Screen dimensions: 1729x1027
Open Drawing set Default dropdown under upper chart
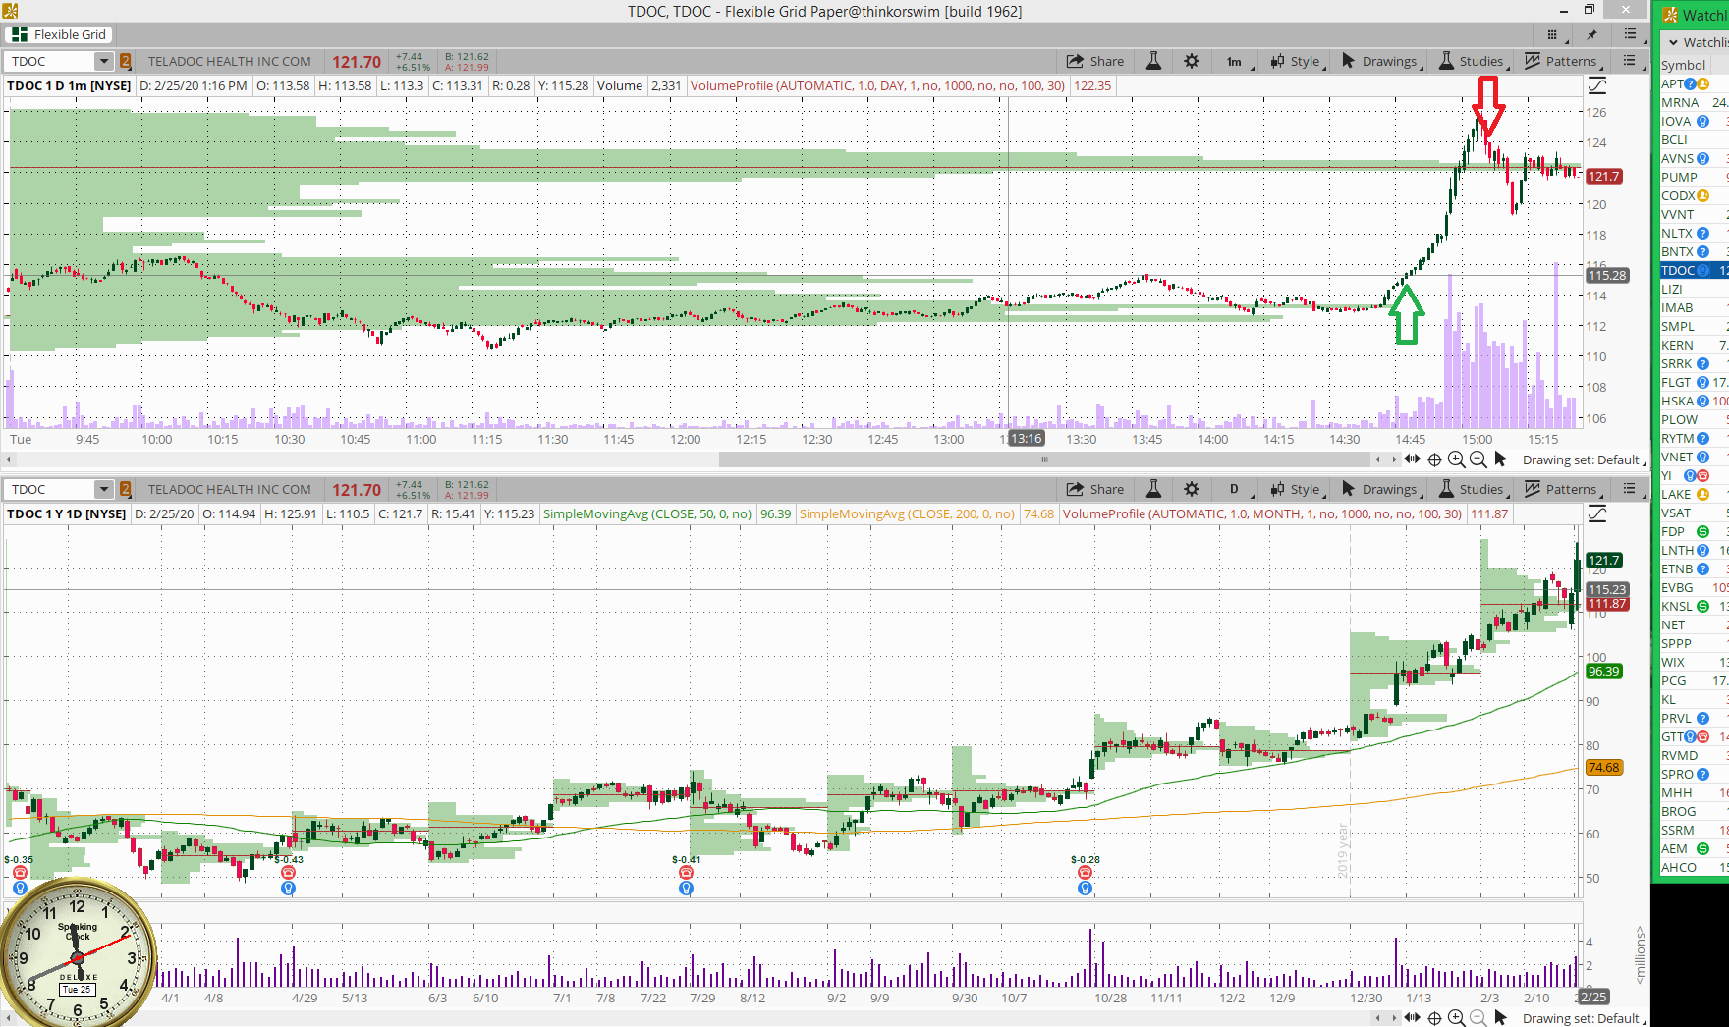coord(1585,459)
